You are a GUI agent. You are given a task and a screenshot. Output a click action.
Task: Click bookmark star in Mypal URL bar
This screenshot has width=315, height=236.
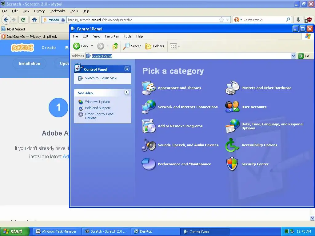tap(221, 20)
